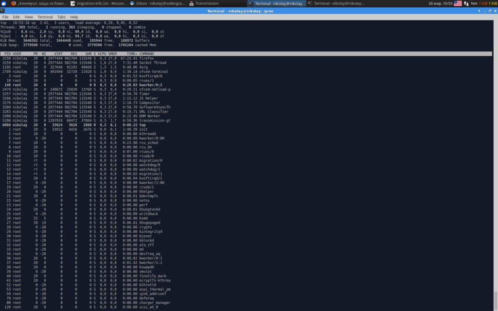Open the Inbox mail taskbar window
498x311 pixels.
coord(158,3)
